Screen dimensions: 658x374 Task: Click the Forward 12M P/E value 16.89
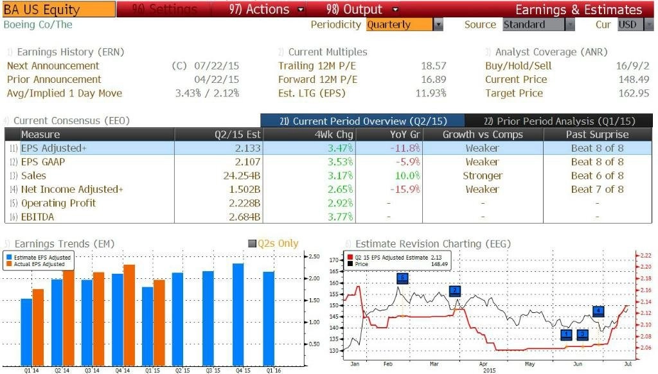point(434,80)
